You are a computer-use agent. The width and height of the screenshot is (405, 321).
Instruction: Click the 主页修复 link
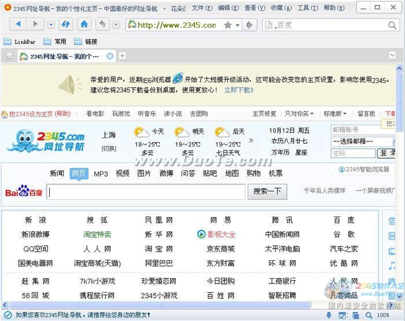tap(264, 114)
